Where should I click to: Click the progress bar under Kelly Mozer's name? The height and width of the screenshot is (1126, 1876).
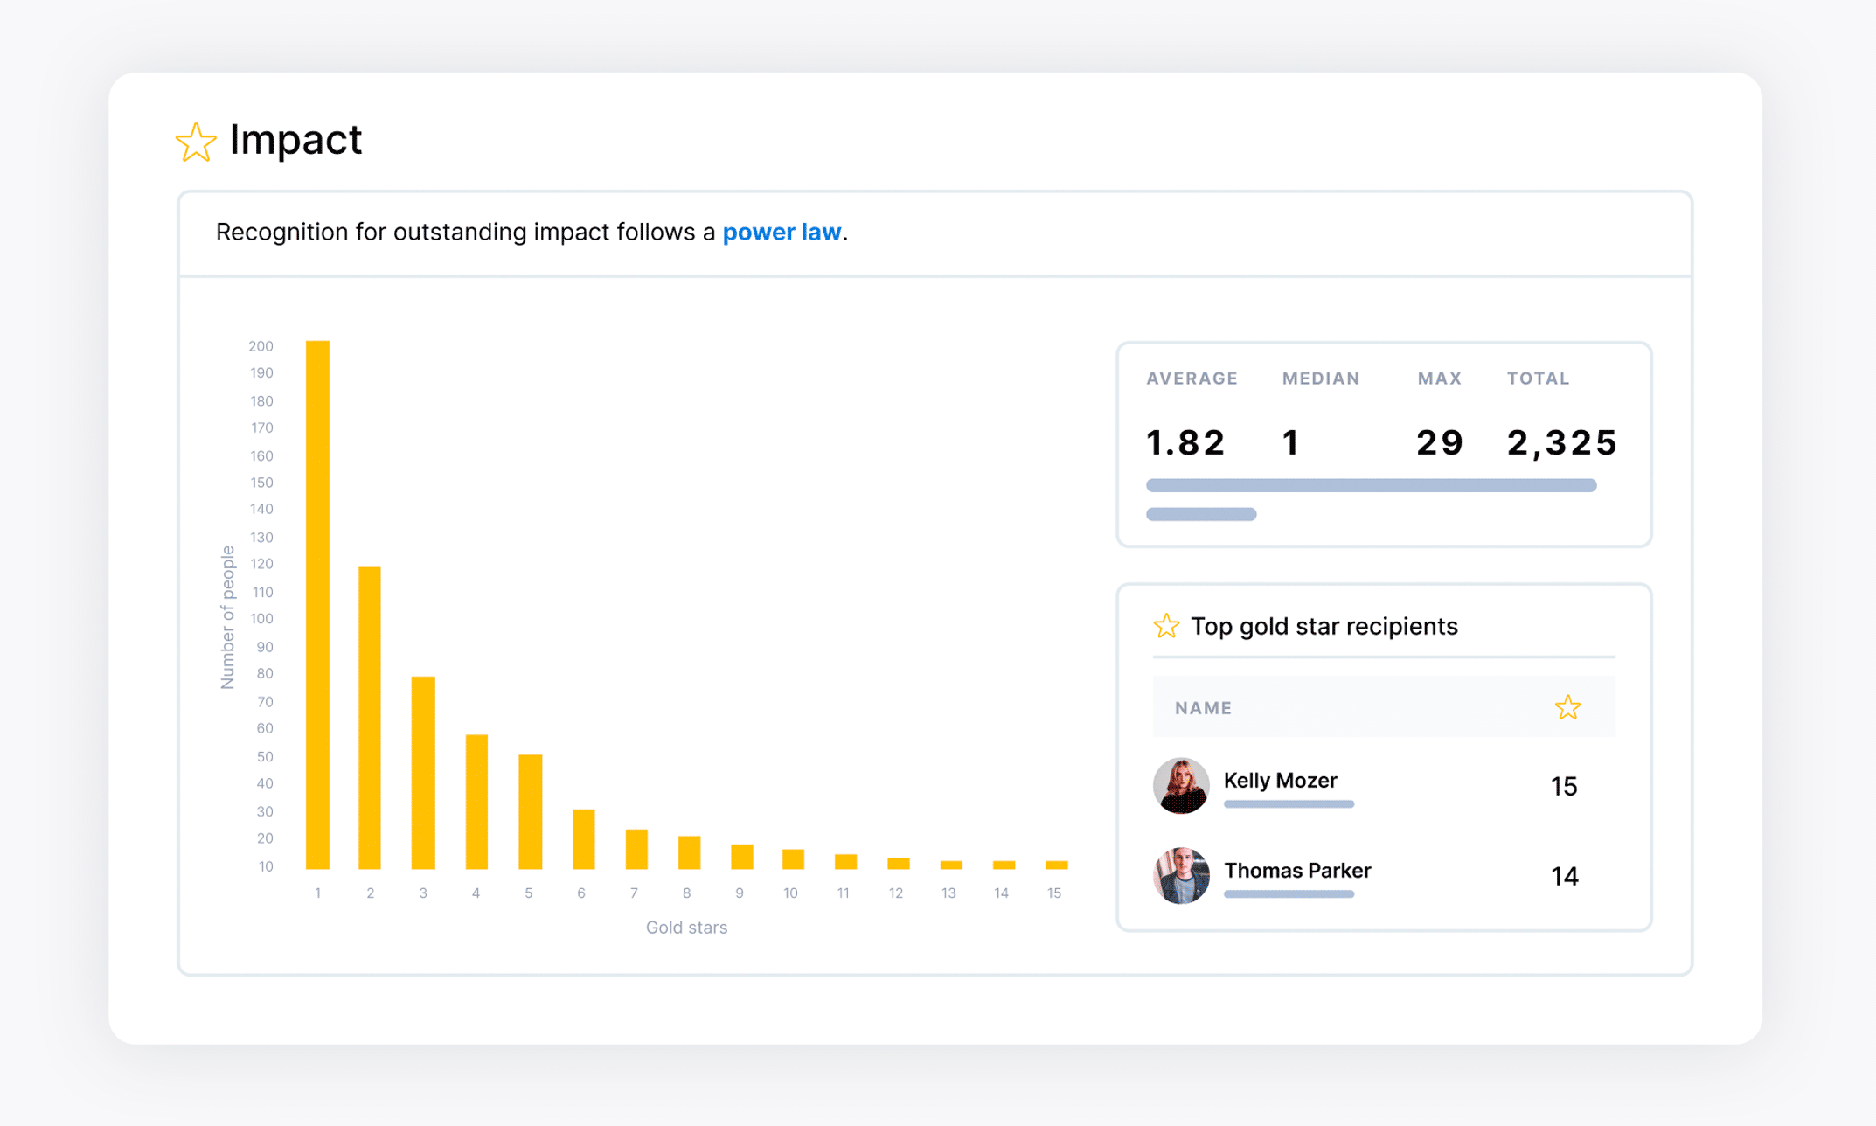pyautogui.click(x=1289, y=804)
